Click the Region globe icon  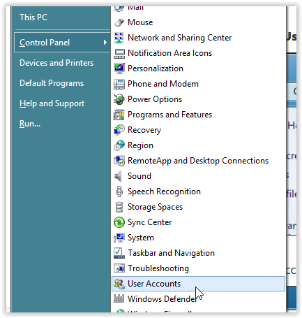pyautogui.click(x=119, y=145)
